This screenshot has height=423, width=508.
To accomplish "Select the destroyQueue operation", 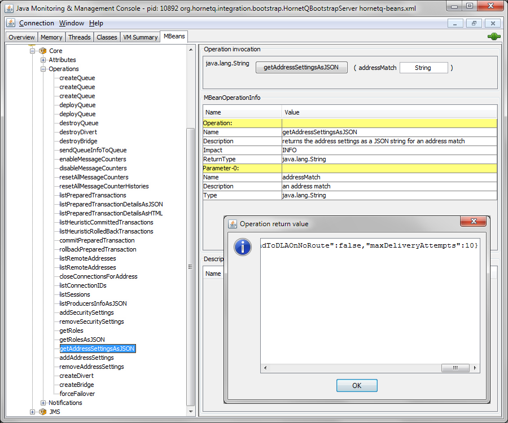I will 78,123.
